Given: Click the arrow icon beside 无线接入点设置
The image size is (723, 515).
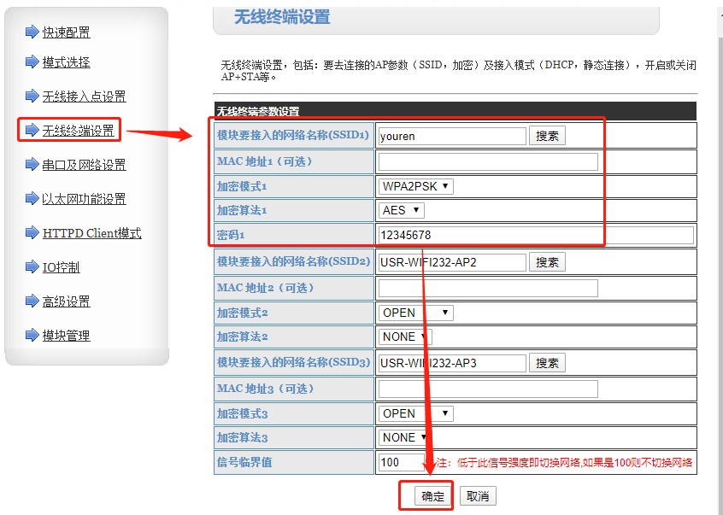Looking at the screenshot, I should click(32, 97).
